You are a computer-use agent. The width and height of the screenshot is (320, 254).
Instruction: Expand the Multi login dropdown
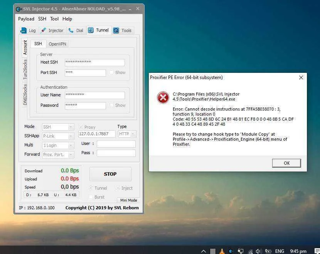tap(71, 145)
